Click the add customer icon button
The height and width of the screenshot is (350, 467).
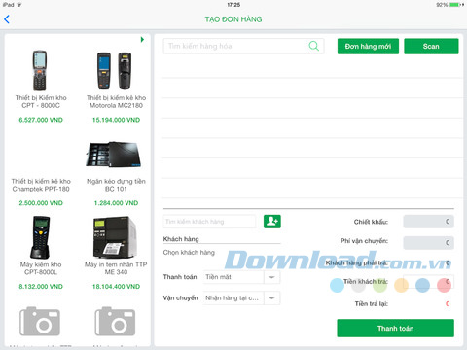pyautogui.click(x=272, y=222)
